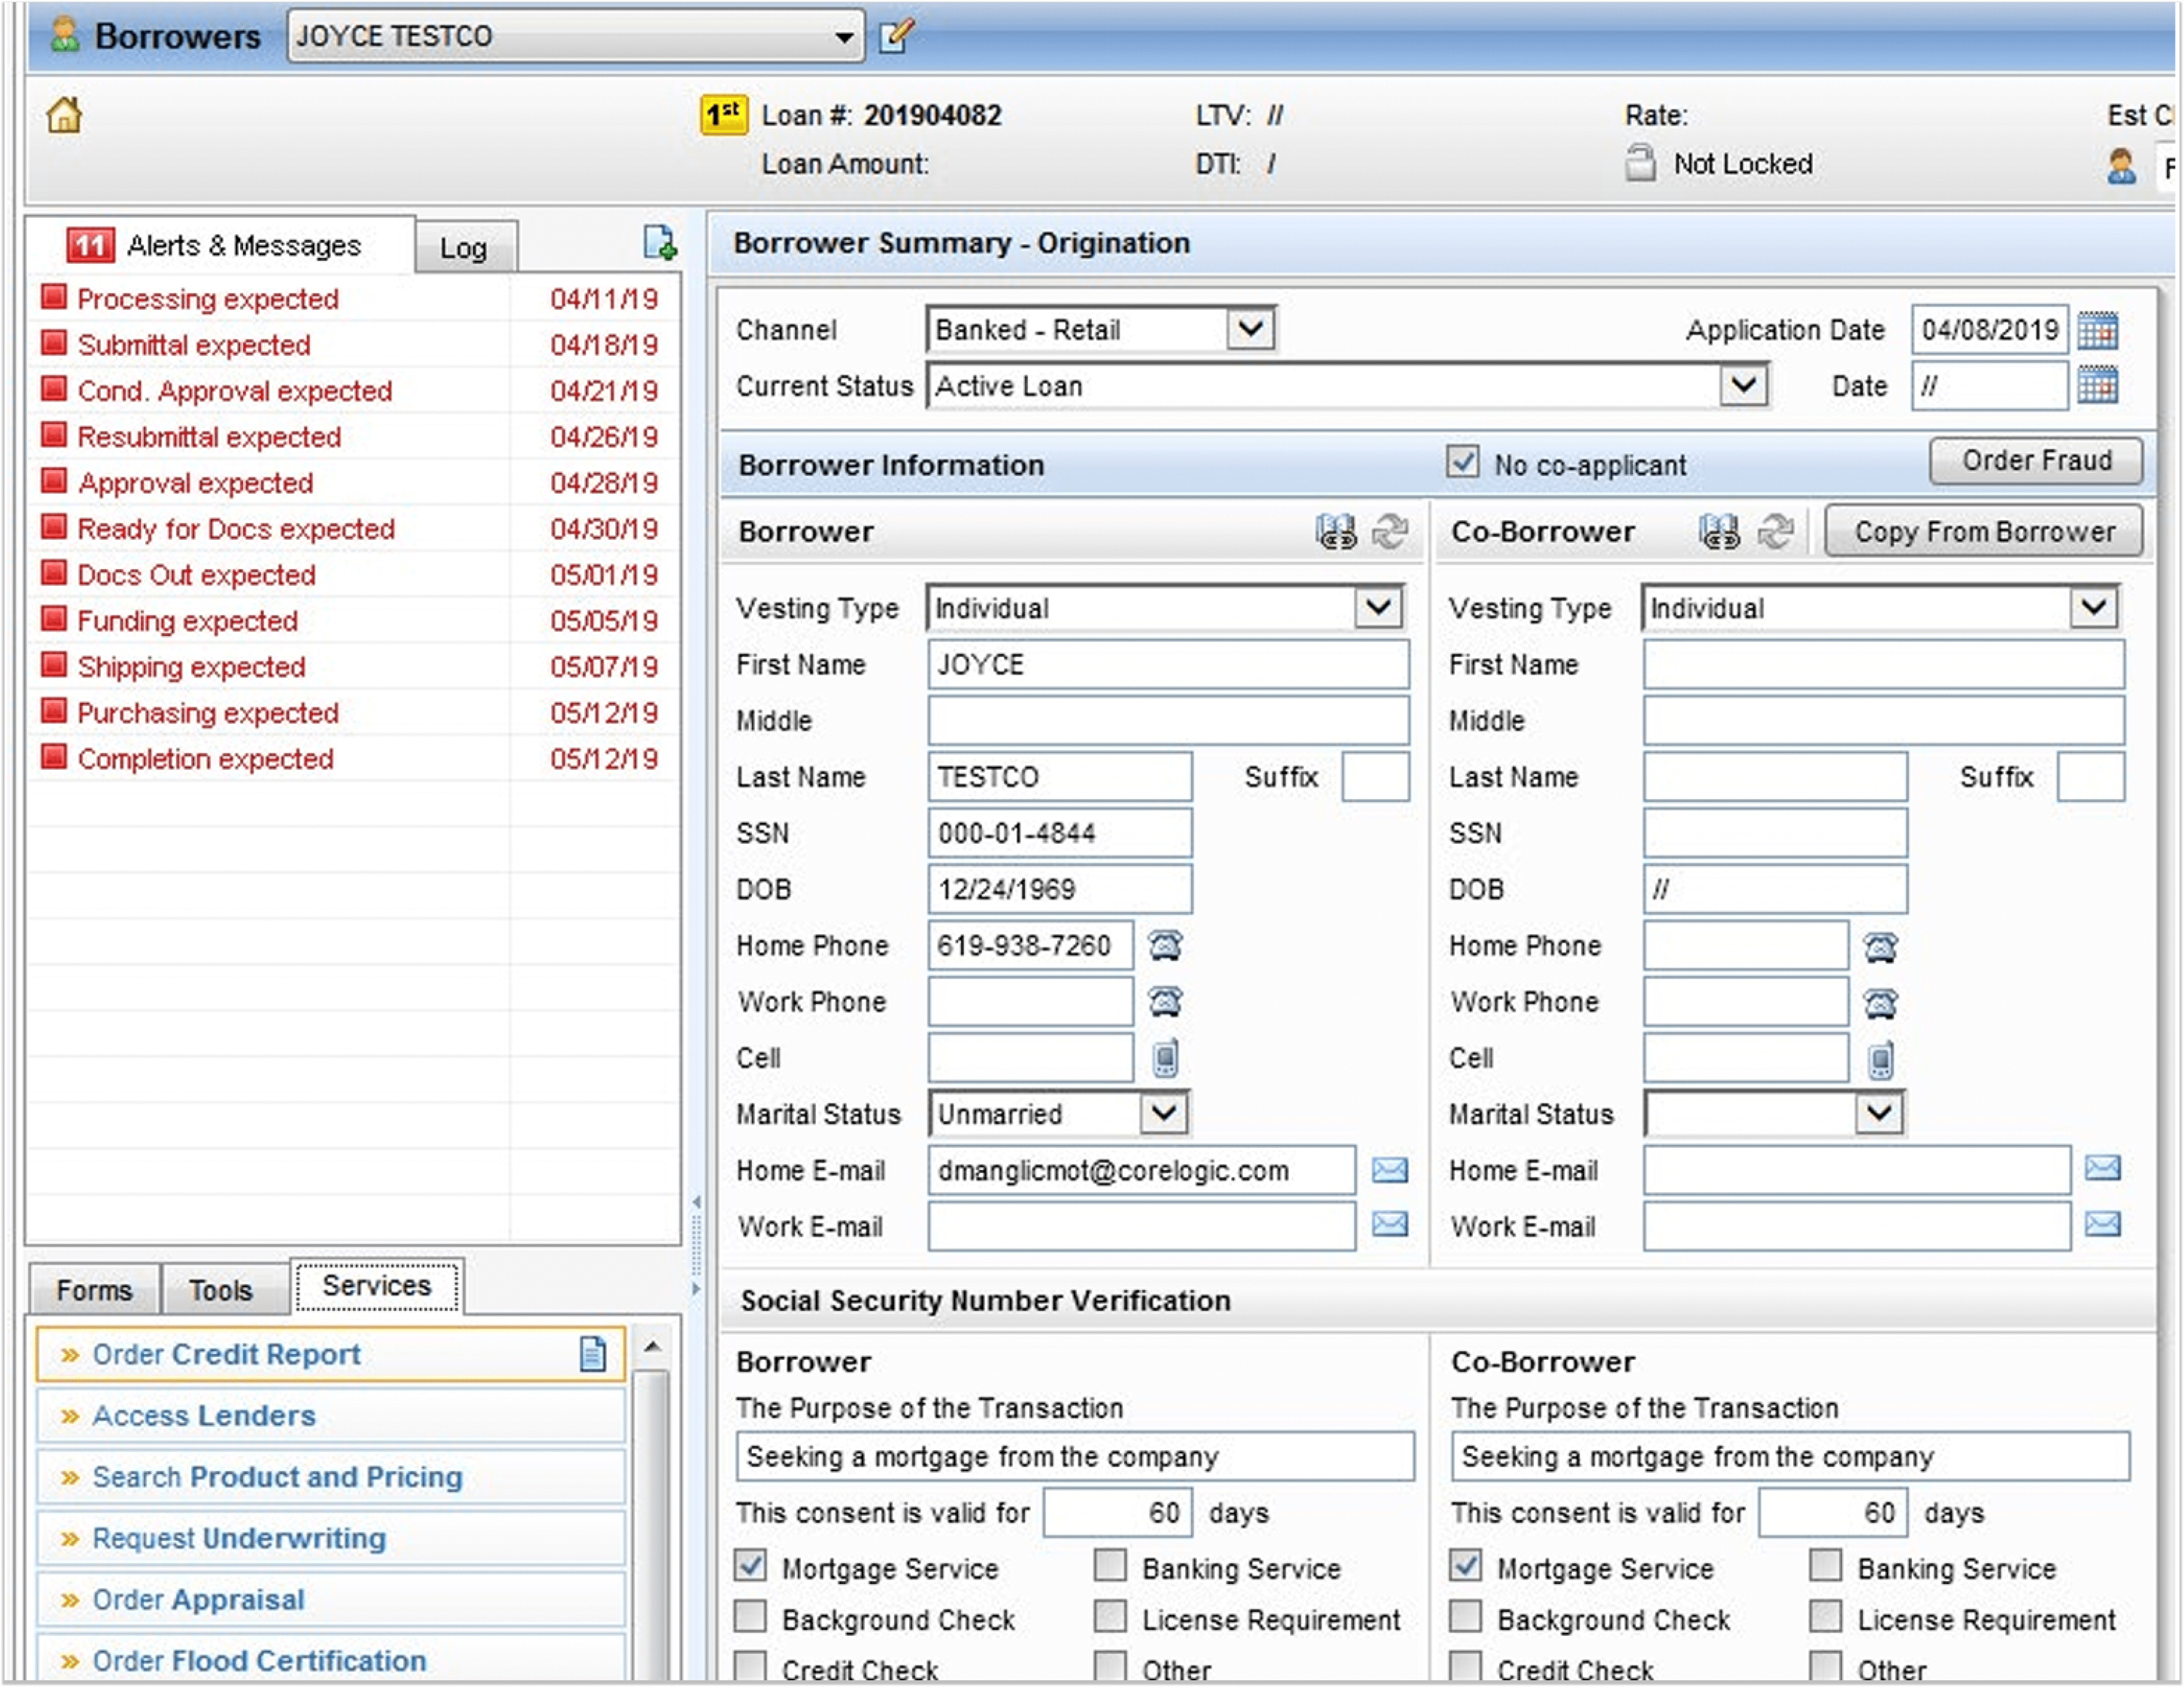This screenshot has height=1687, width=2184.
Task: Switch to the Forms tab
Action: [x=94, y=1290]
